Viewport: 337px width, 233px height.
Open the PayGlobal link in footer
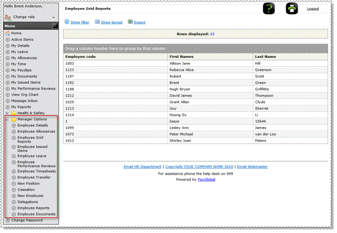coord(206,180)
